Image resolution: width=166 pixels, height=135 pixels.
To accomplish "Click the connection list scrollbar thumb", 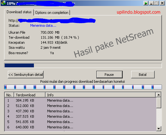I will (x=158, y=103).
